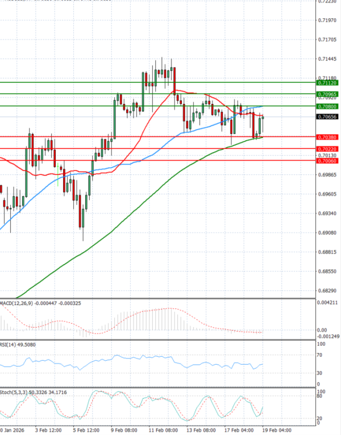Click the 17 Feb 04:00 time axis label
Image resolution: width=341 pixels, height=435 pixels.
point(238,430)
